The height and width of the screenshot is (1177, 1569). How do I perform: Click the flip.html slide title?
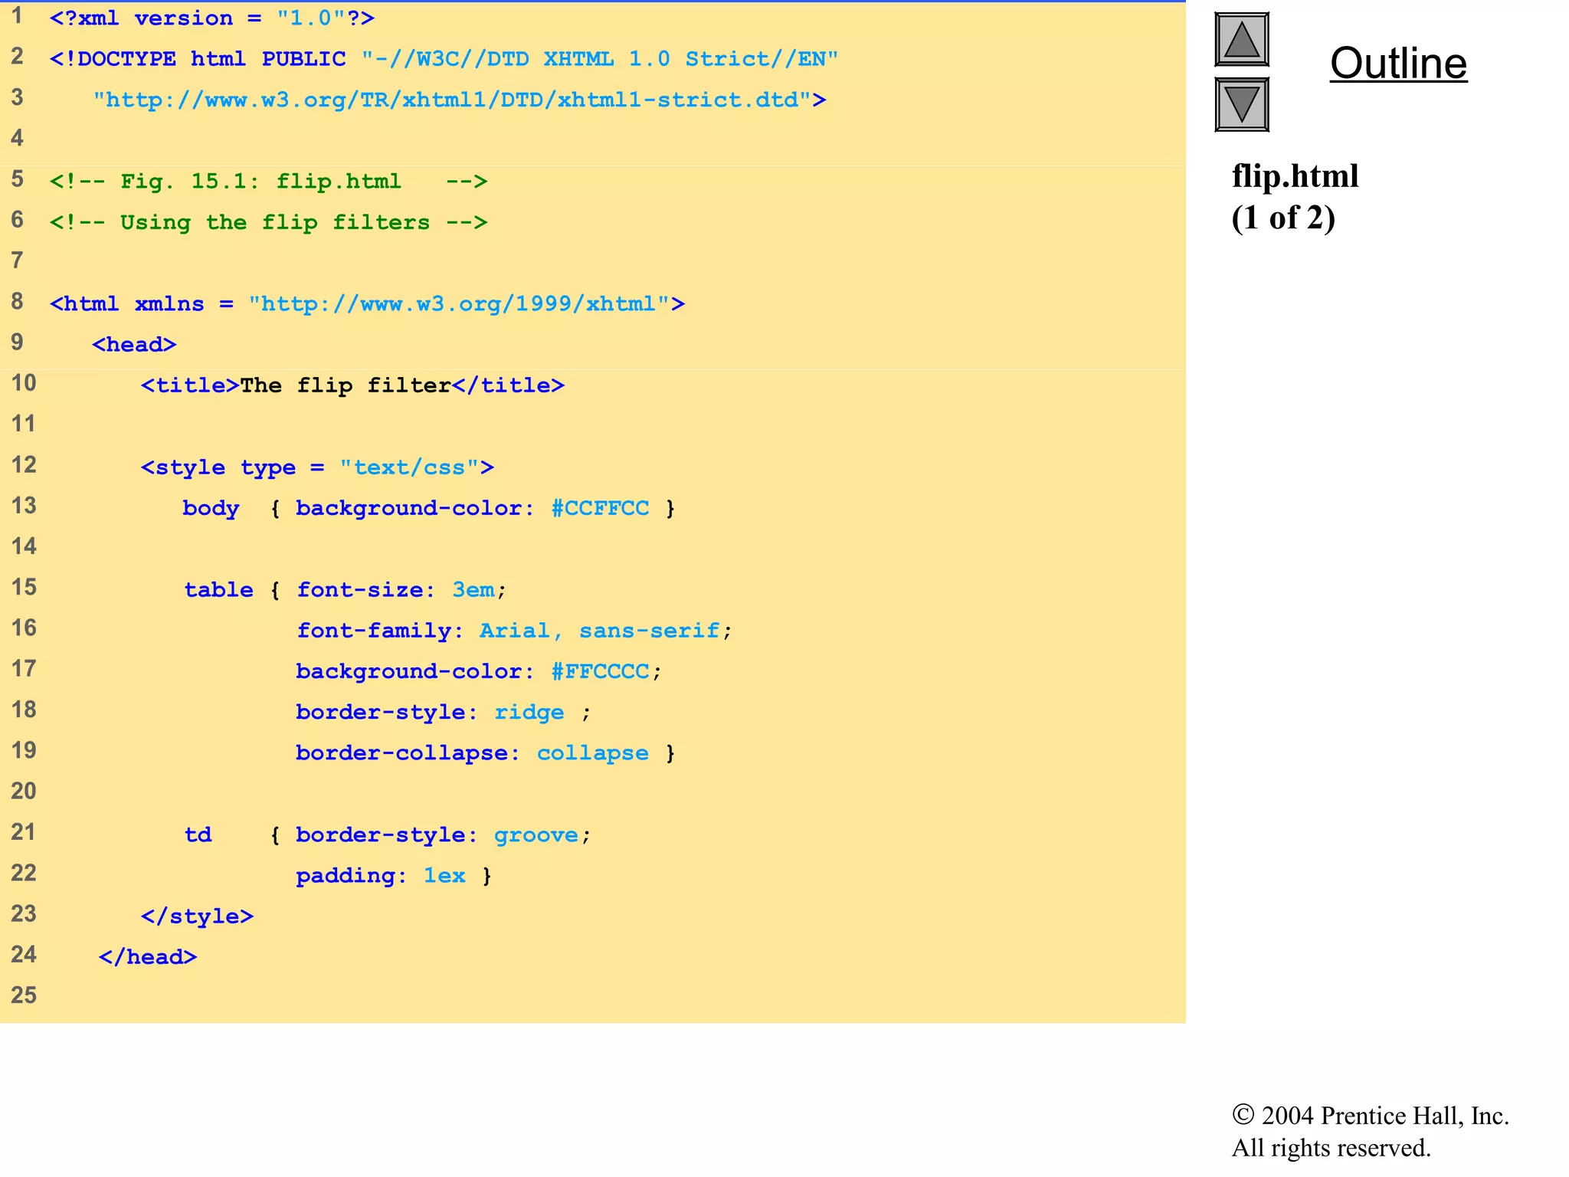pyautogui.click(x=1295, y=177)
